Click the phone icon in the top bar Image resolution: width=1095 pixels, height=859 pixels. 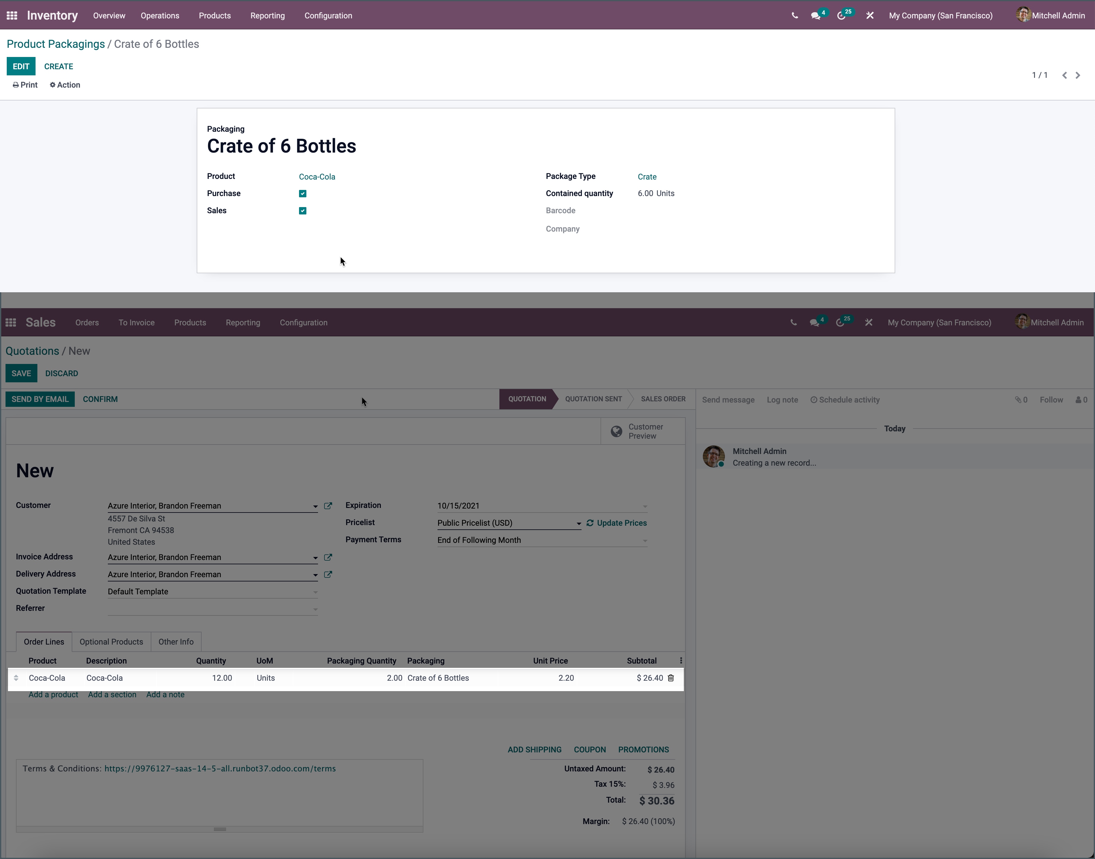click(795, 16)
